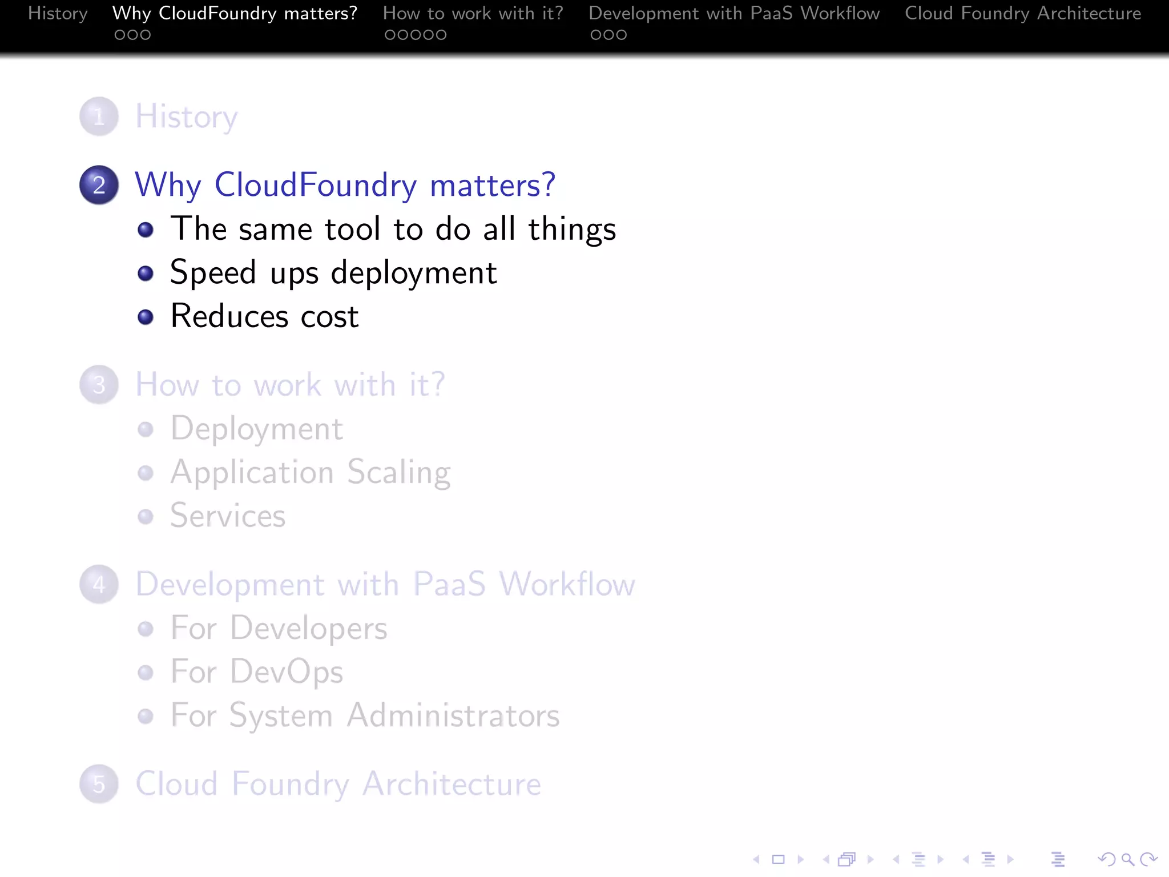Select second frame circle under header 'Development with PaaS Workflow'
The image size is (1169, 877).
point(608,35)
